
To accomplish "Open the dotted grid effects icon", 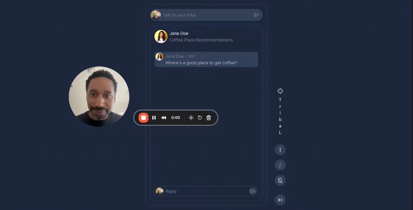I will pyautogui.click(x=191, y=118).
